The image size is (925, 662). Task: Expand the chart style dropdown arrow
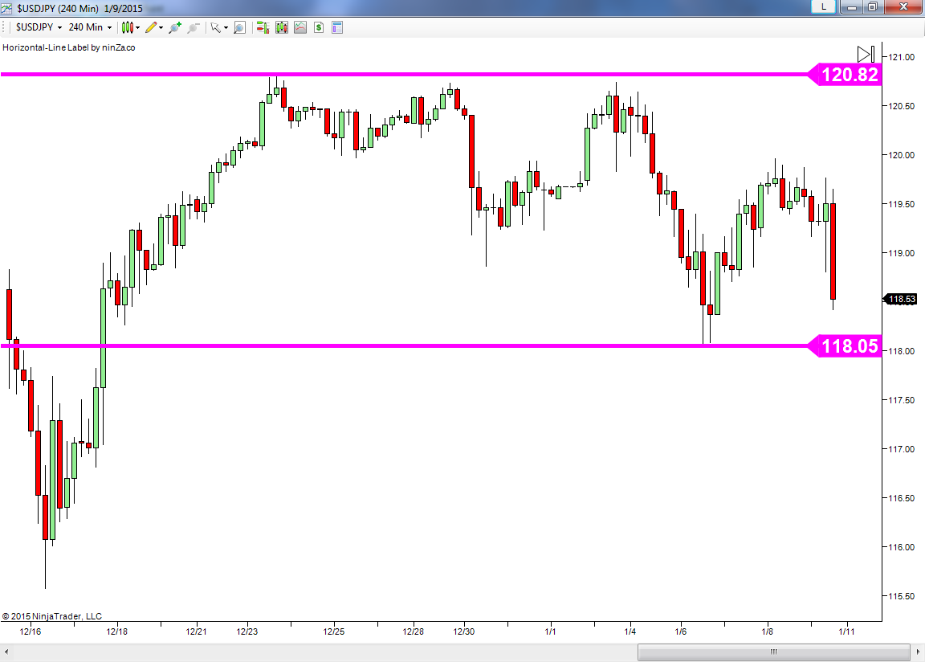(138, 27)
